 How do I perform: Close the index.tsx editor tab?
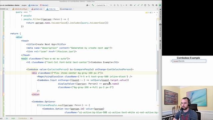coord(57,9)
